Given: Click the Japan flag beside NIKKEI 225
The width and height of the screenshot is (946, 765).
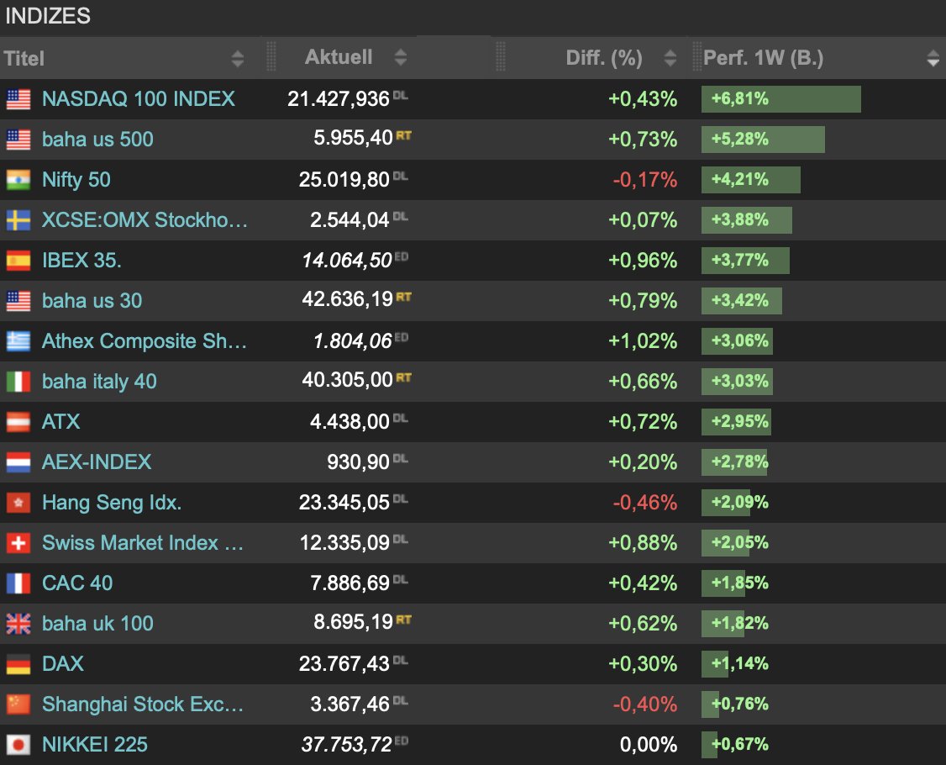Looking at the screenshot, I should coord(18,745).
